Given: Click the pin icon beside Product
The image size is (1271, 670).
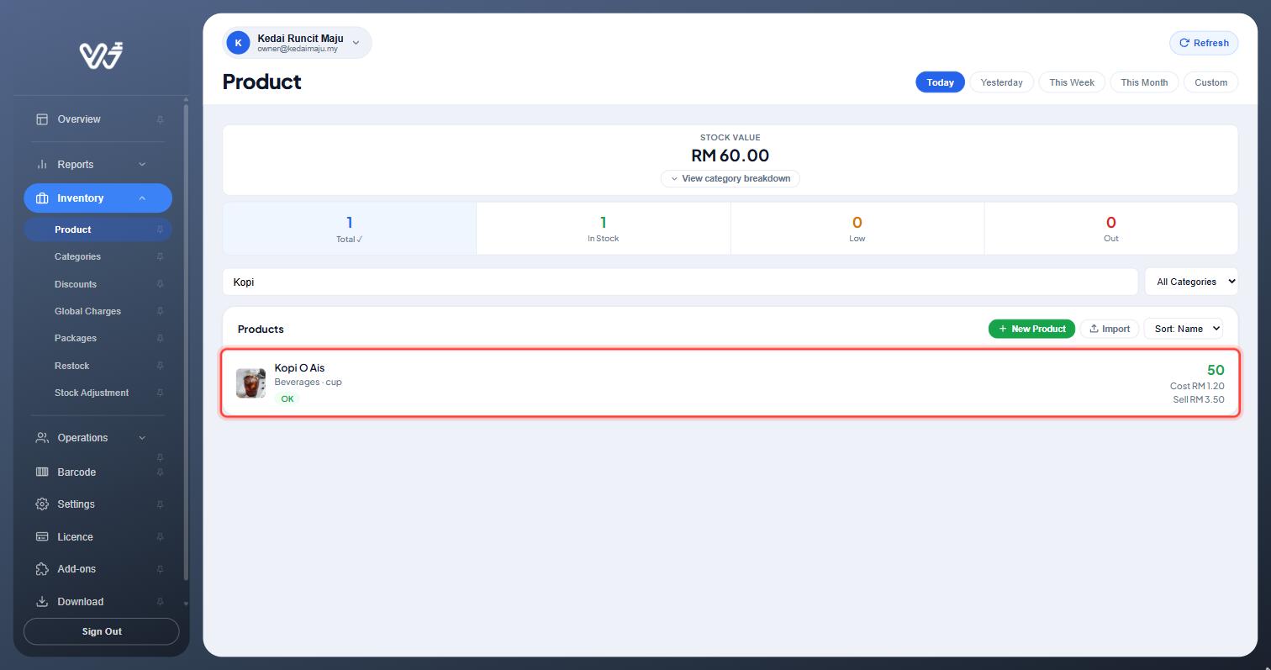Looking at the screenshot, I should (160, 229).
